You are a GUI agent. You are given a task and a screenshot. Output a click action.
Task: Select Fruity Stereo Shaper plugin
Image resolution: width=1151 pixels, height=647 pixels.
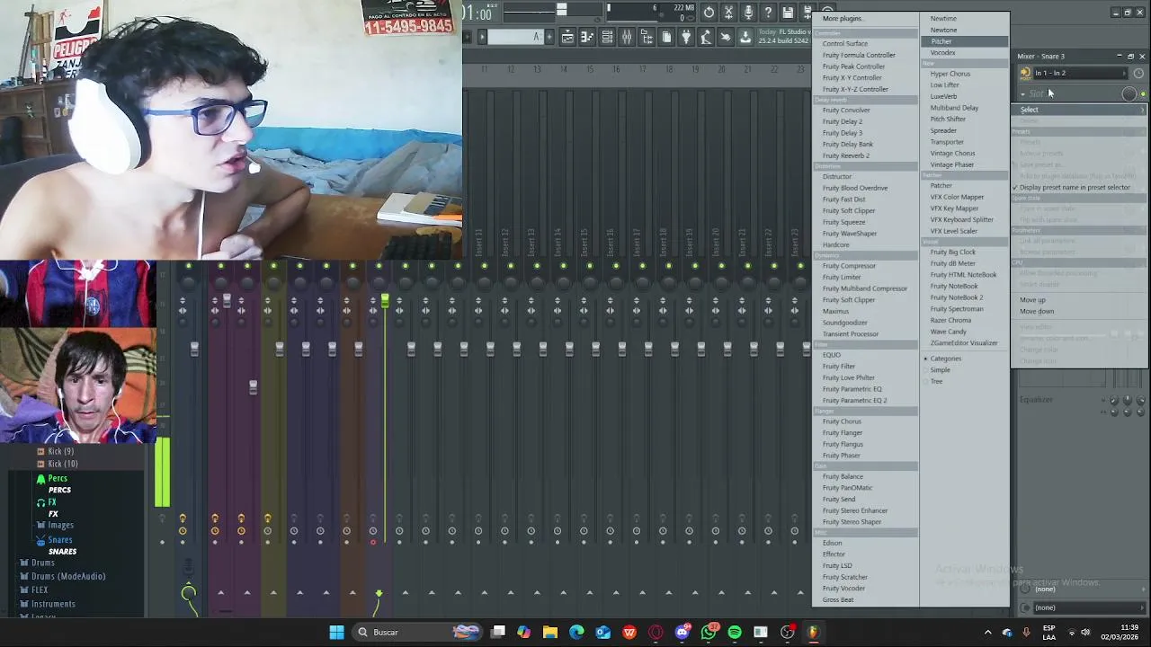pos(852,522)
